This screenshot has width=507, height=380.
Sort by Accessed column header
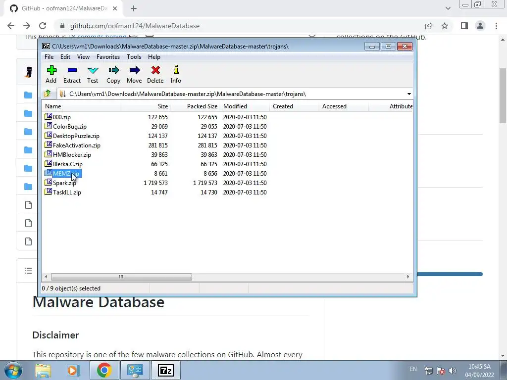pyautogui.click(x=344, y=106)
